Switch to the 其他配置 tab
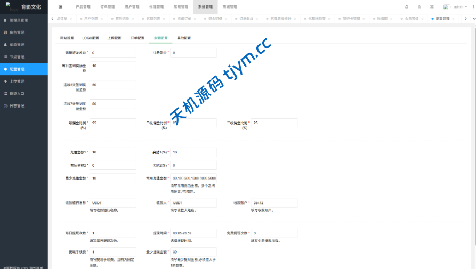Screen dimensions: 476x269 (184, 38)
